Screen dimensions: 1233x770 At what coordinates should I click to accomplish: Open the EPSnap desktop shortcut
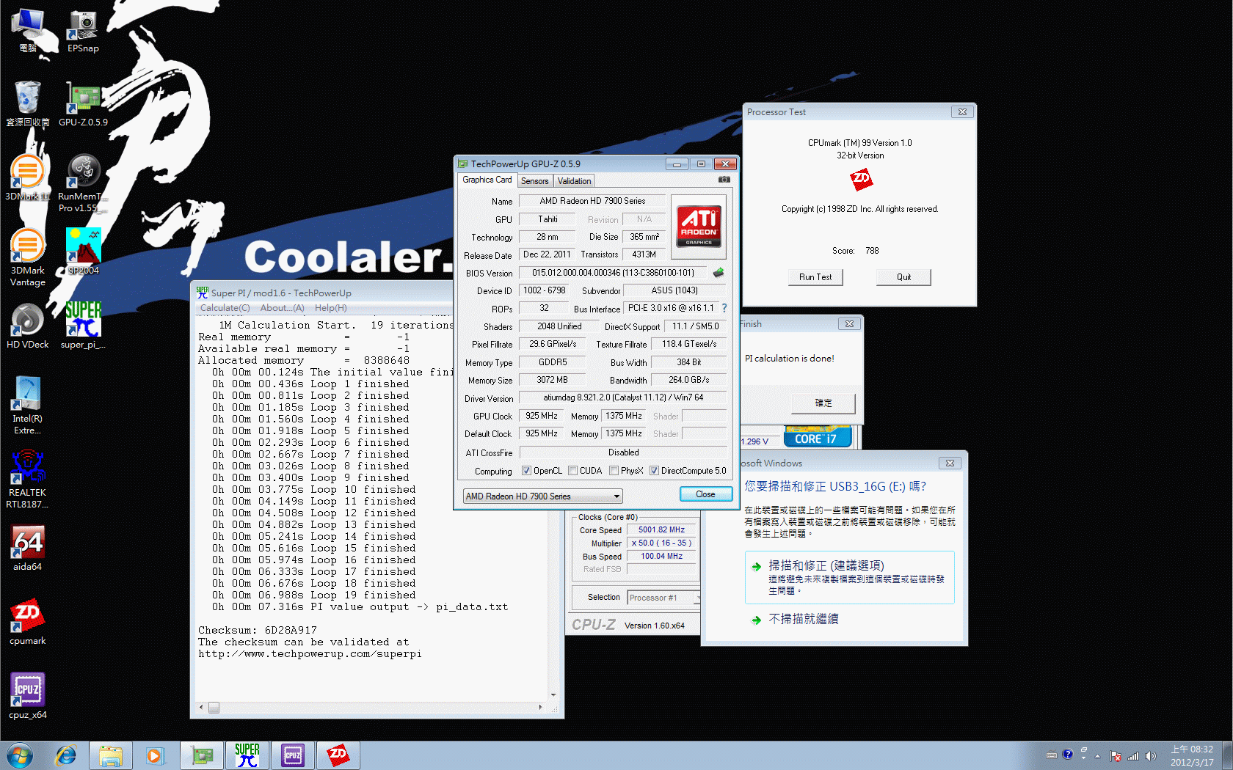click(83, 31)
